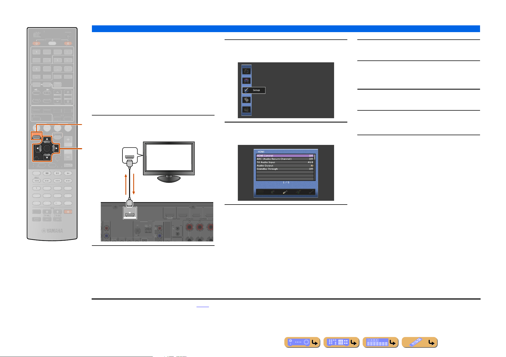
Task: Open the front panel reference icon
Action: (302, 342)
